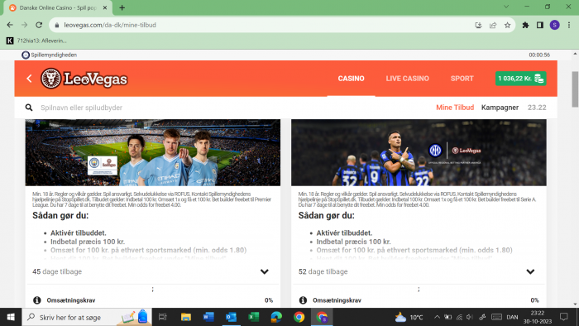This screenshot has height=326, width=579.
Task: Expand the 45 dage tilbage offer
Action: click(265, 271)
